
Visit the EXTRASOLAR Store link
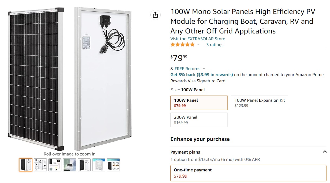197,39
